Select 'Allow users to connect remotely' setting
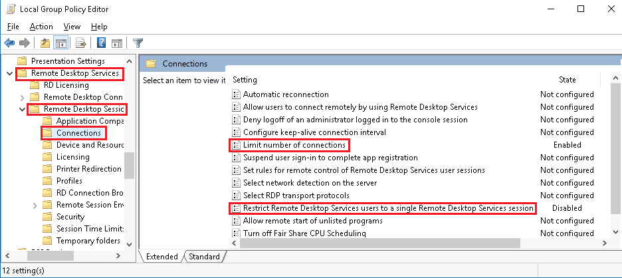This screenshot has width=622, height=278. (360, 107)
